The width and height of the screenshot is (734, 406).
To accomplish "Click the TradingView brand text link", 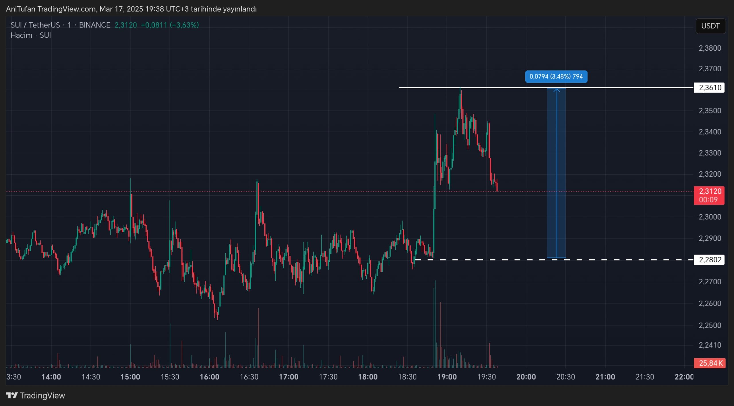I will pos(42,395).
